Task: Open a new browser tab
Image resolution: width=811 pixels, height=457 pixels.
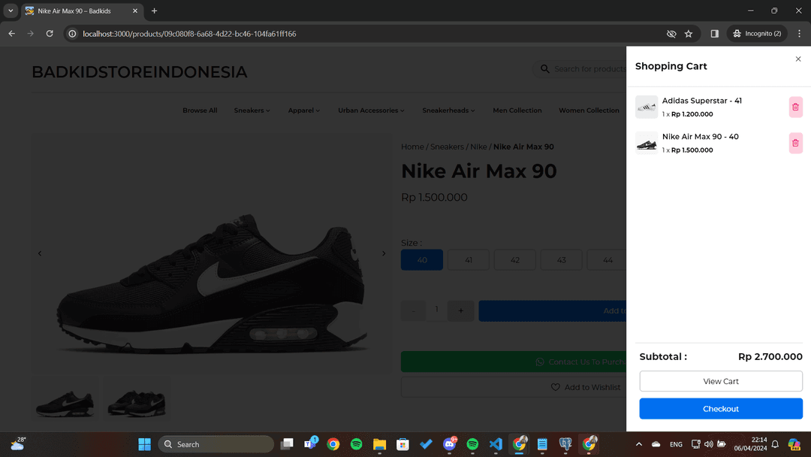Action: pos(154,11)
